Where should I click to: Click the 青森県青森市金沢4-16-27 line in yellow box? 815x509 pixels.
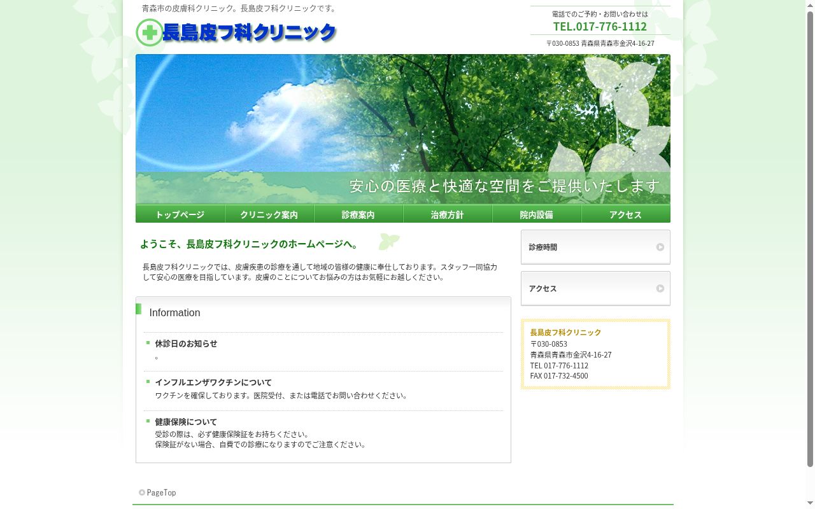(x=570, y=355)
